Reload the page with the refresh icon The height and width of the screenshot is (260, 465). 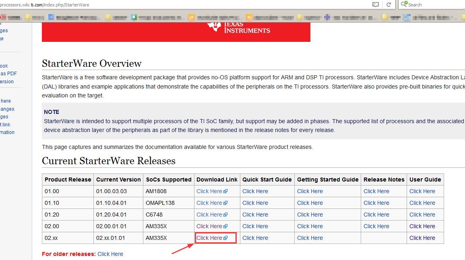389,4
